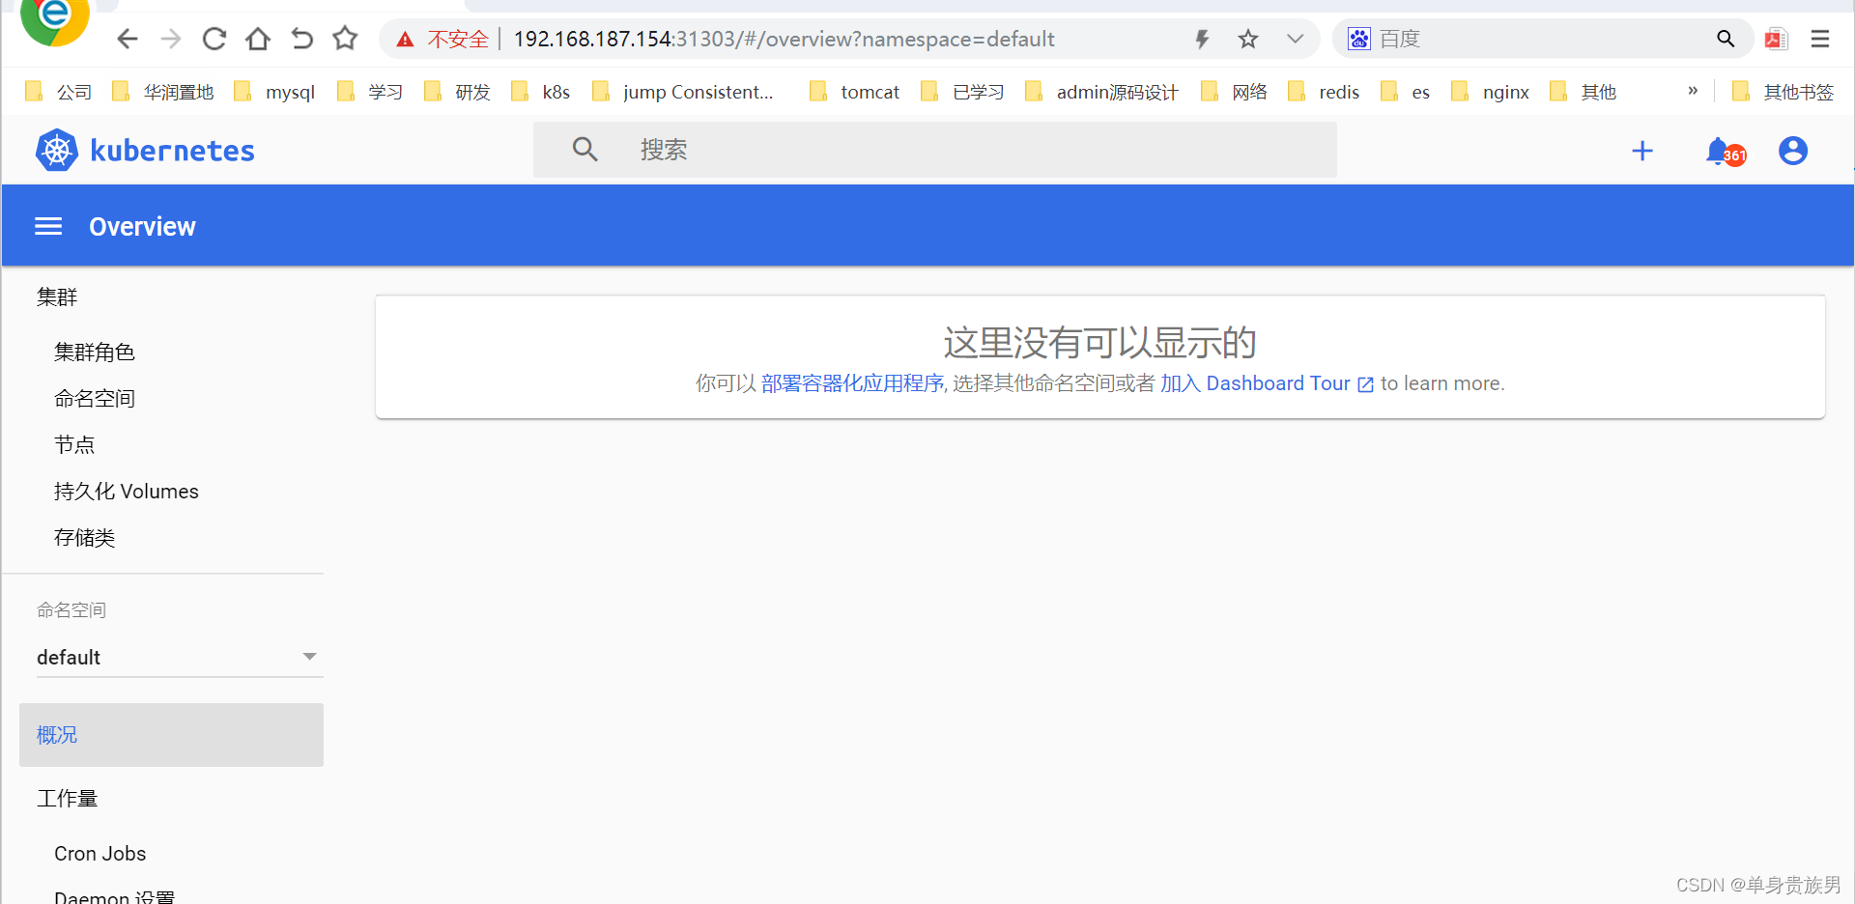
Task: Click the search magnifier in Baidu box
Action: point(1726,39)
